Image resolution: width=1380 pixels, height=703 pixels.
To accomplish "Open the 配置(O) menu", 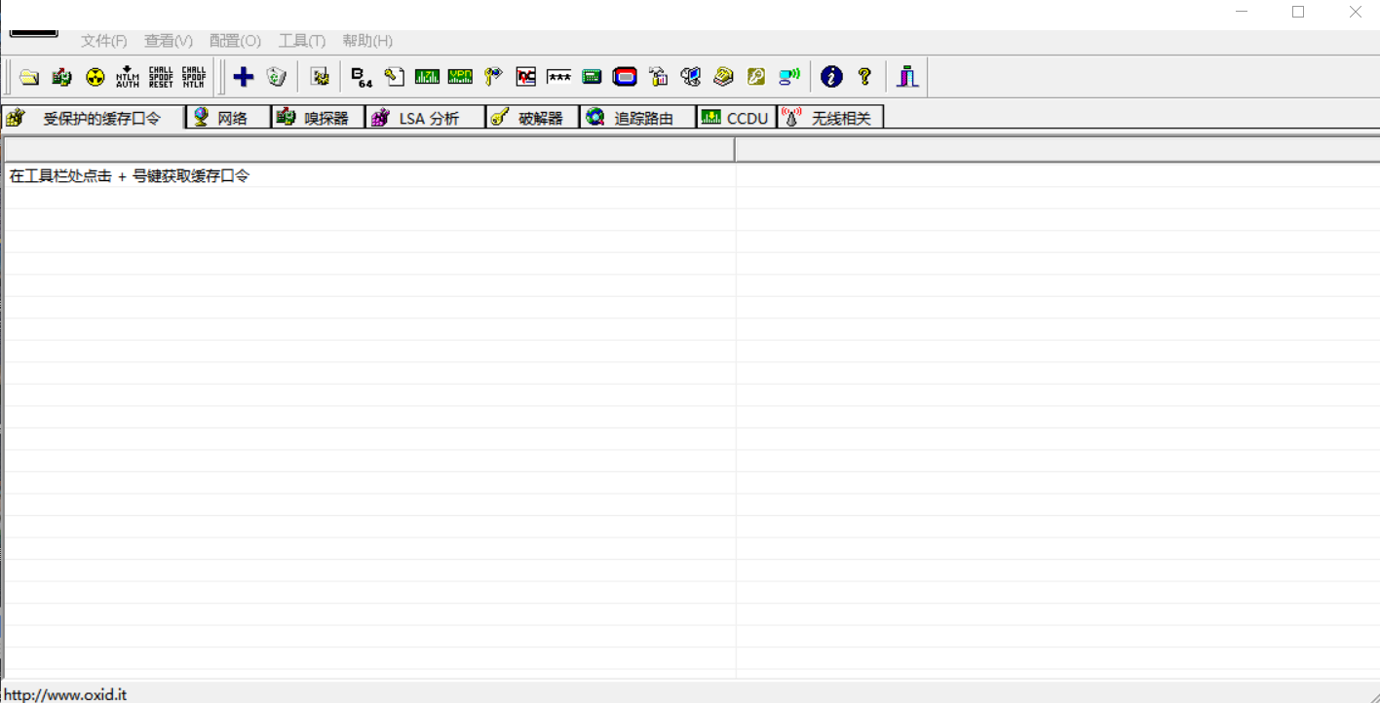I will (x=235, y=41).
